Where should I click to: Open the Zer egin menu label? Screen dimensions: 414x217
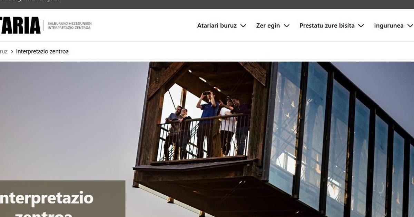(x=268, y=25)
